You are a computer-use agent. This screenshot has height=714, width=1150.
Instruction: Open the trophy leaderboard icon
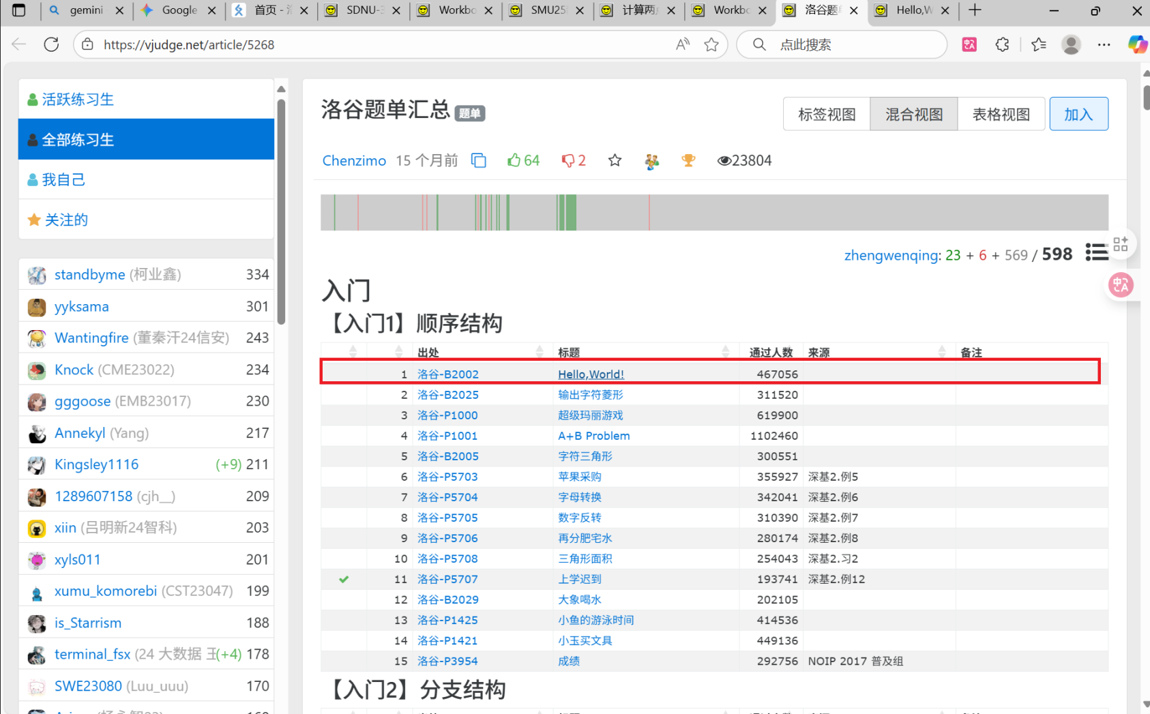click(688, 160)
